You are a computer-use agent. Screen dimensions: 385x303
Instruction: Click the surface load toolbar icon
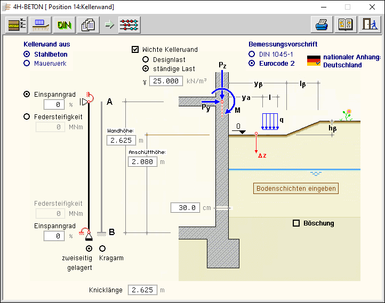40,25
